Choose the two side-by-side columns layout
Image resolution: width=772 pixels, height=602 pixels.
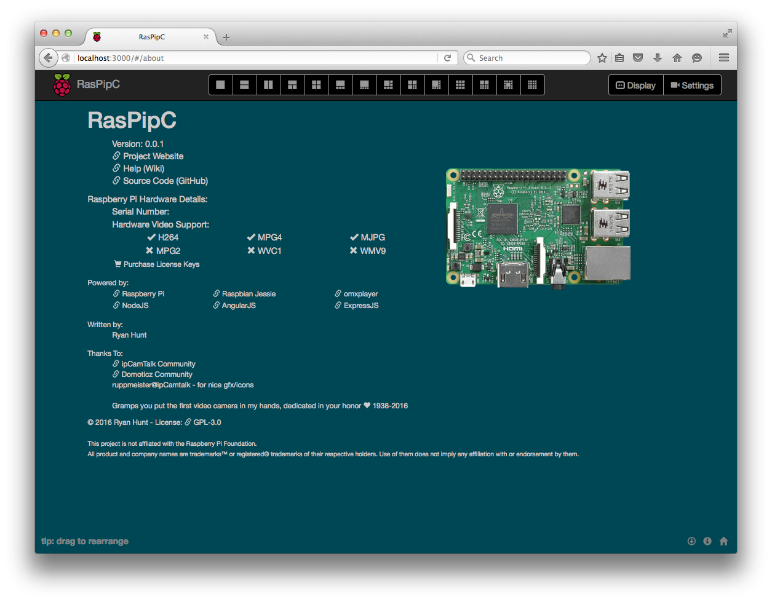(269, 85)
